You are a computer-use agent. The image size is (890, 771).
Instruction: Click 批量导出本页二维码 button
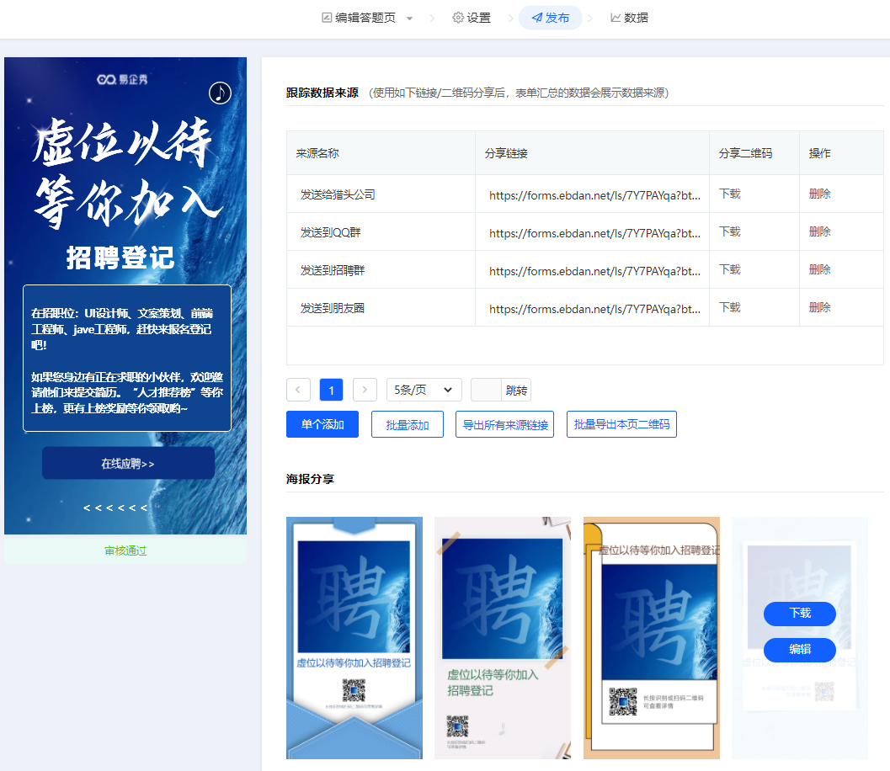(x=621, y=424)
